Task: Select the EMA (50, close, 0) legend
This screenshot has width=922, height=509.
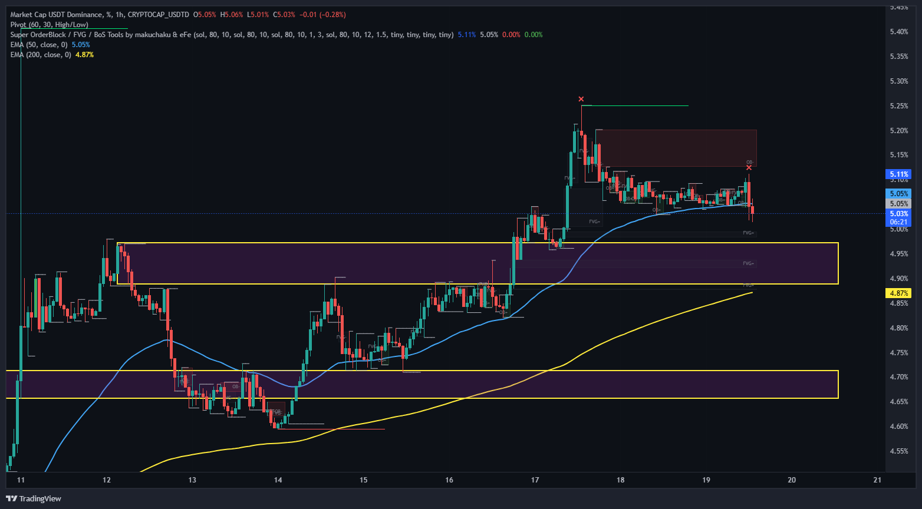Action: tap(39, 45)
